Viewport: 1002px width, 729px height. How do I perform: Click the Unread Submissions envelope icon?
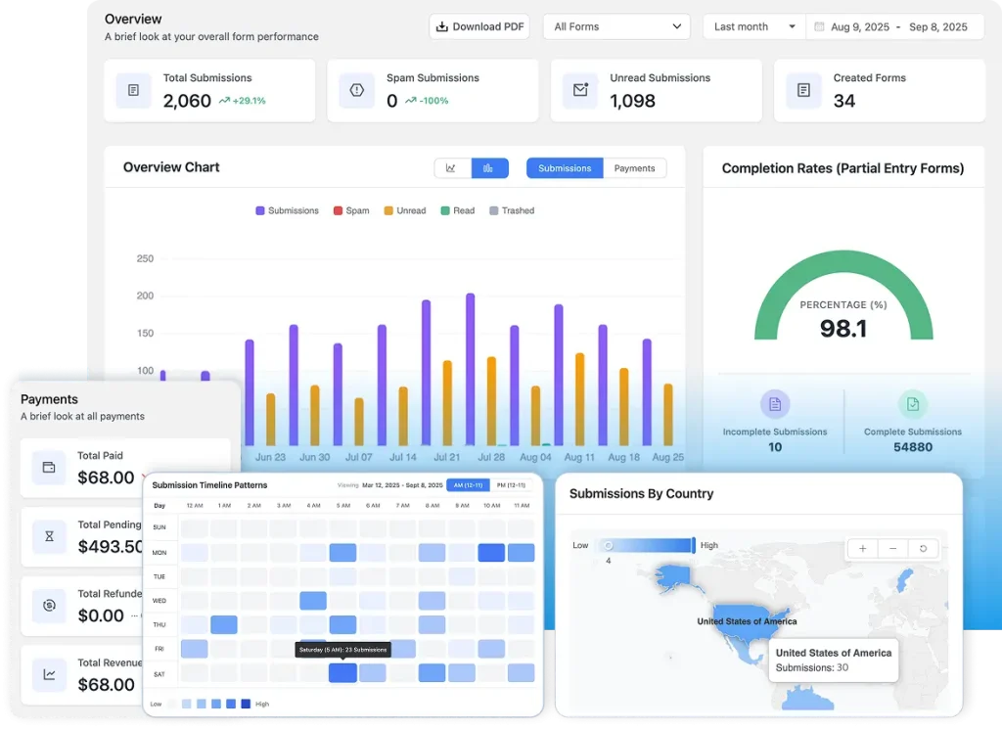[581, 90]
